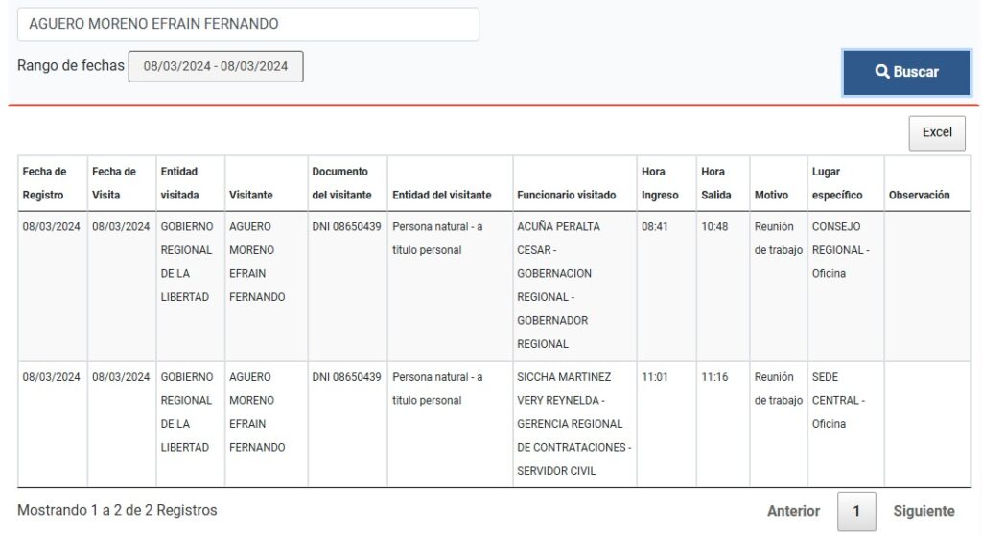Viewport: 982px width, 537px height.
Task: Click the Motivo column header
Action: pyautogui.click(x=771, y=195)
